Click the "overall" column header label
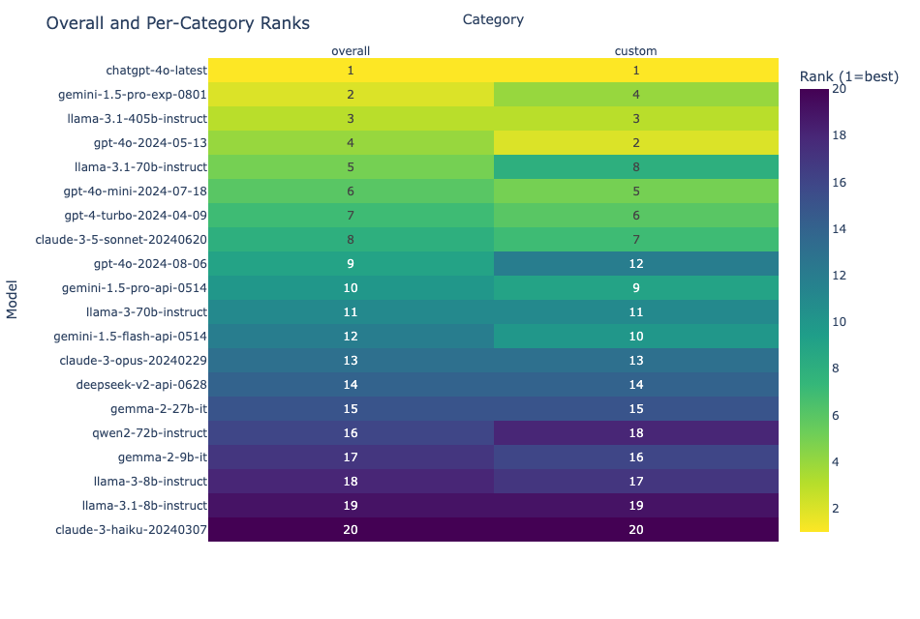The image size is (920, 619). [x=351, y=50]
